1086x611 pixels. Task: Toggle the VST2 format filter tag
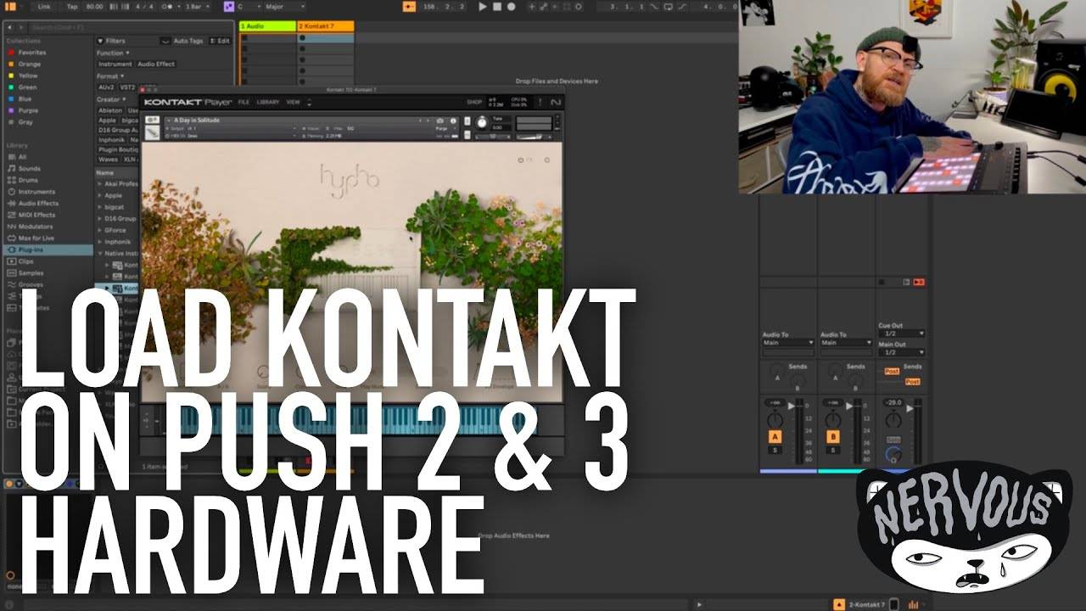128,87
